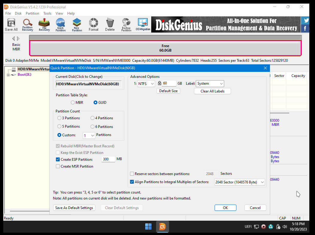This screenshot has height=235, width=315.
Task: Click the Sector column header
Action: [x=279, y=75]
